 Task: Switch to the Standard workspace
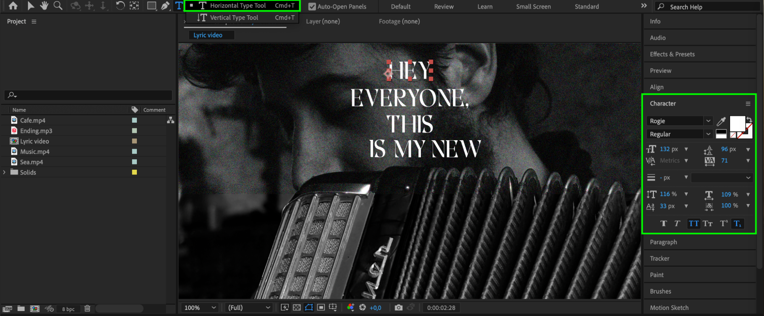tap(587, 6)
